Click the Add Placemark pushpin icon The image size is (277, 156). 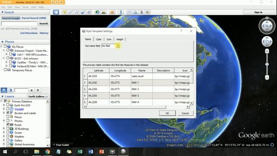pos(65,12)
